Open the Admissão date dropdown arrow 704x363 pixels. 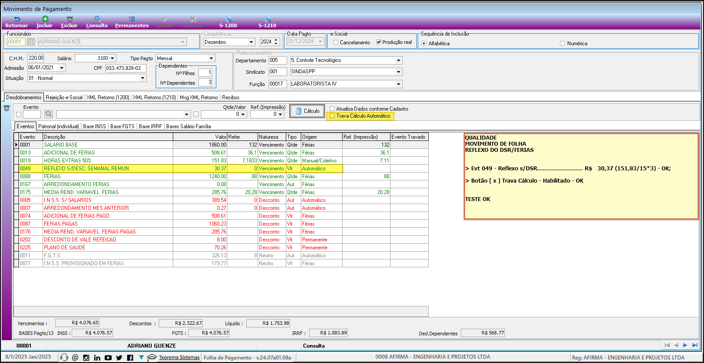coord(62,68)
